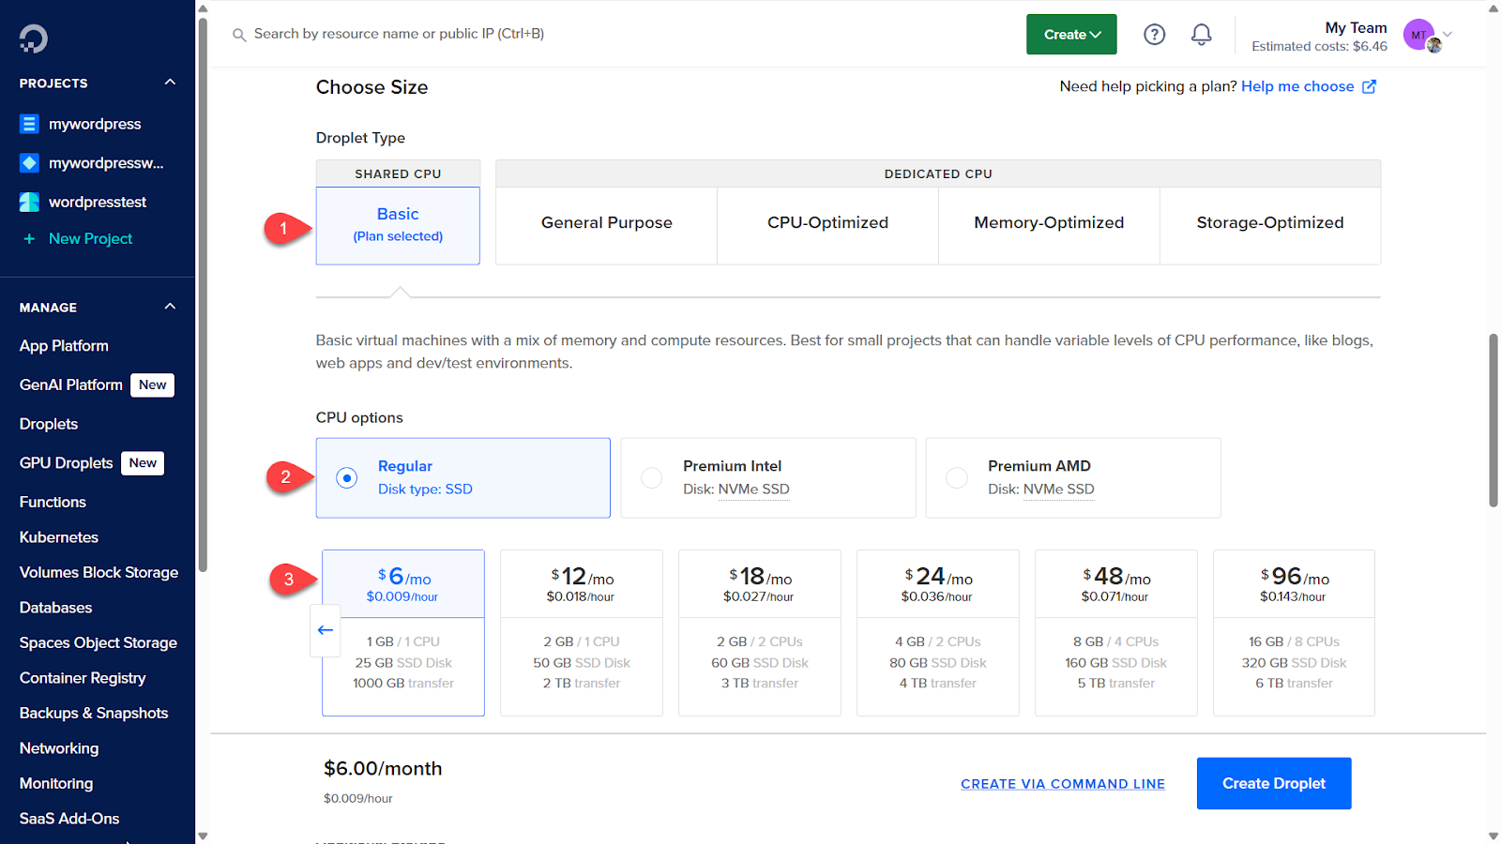This screenshot has width=1501, height=844.
Task: Select the Storage-Optimized droplet type
Action: coord(1270,225)
